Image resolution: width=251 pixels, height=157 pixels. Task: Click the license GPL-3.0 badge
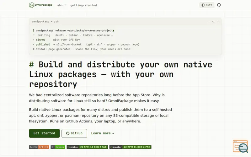click(x=39, y=147)
